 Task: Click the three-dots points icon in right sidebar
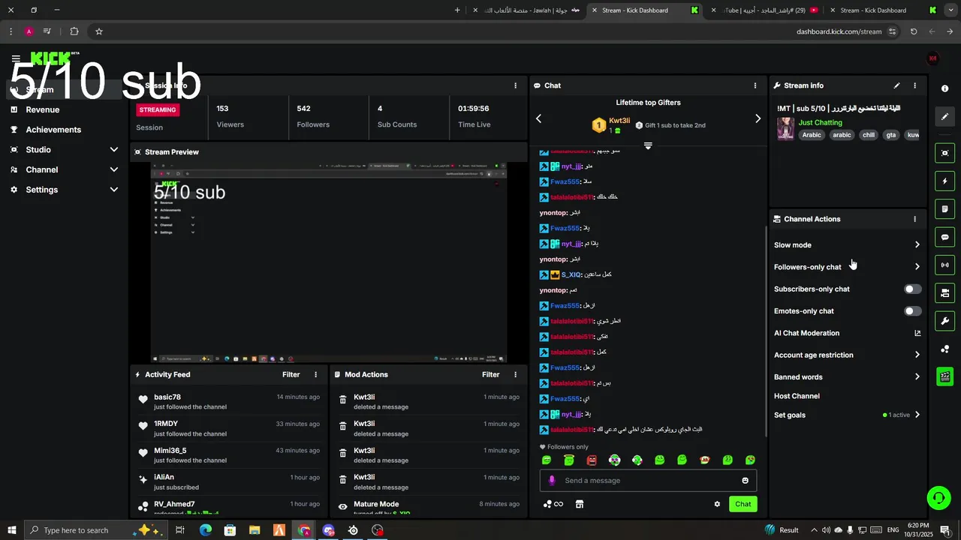[x=944, y=349]
